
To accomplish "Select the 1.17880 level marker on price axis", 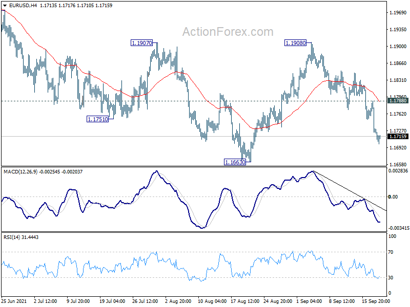I will tap(398, 101).
